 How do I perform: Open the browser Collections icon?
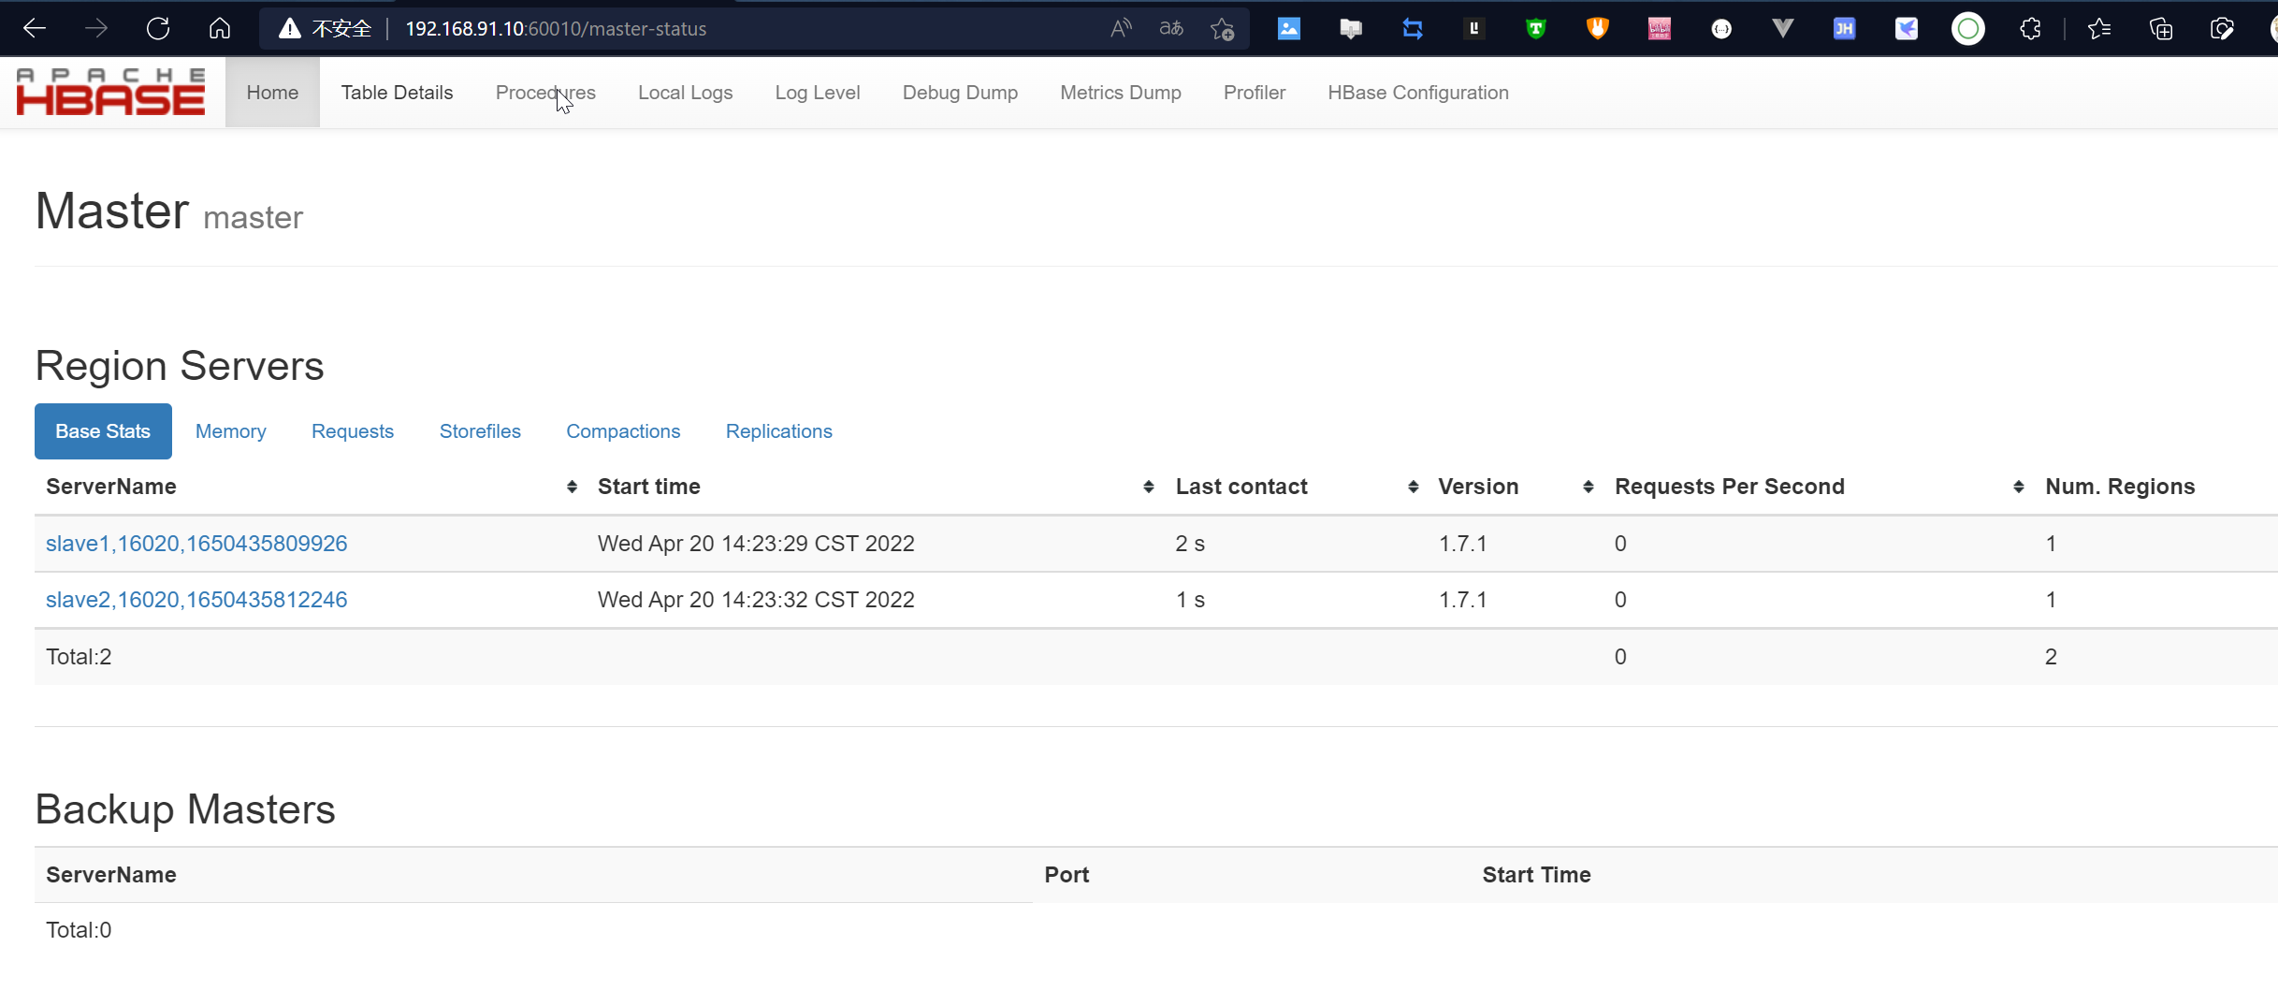pyautogui.click(x=2160, y=29)
